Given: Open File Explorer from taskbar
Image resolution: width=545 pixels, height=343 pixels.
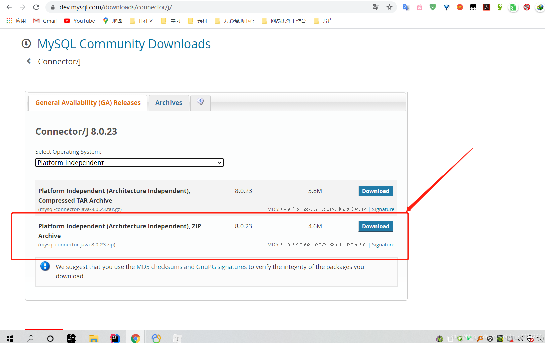Looking at the screenshot, I should pos(94,338).
